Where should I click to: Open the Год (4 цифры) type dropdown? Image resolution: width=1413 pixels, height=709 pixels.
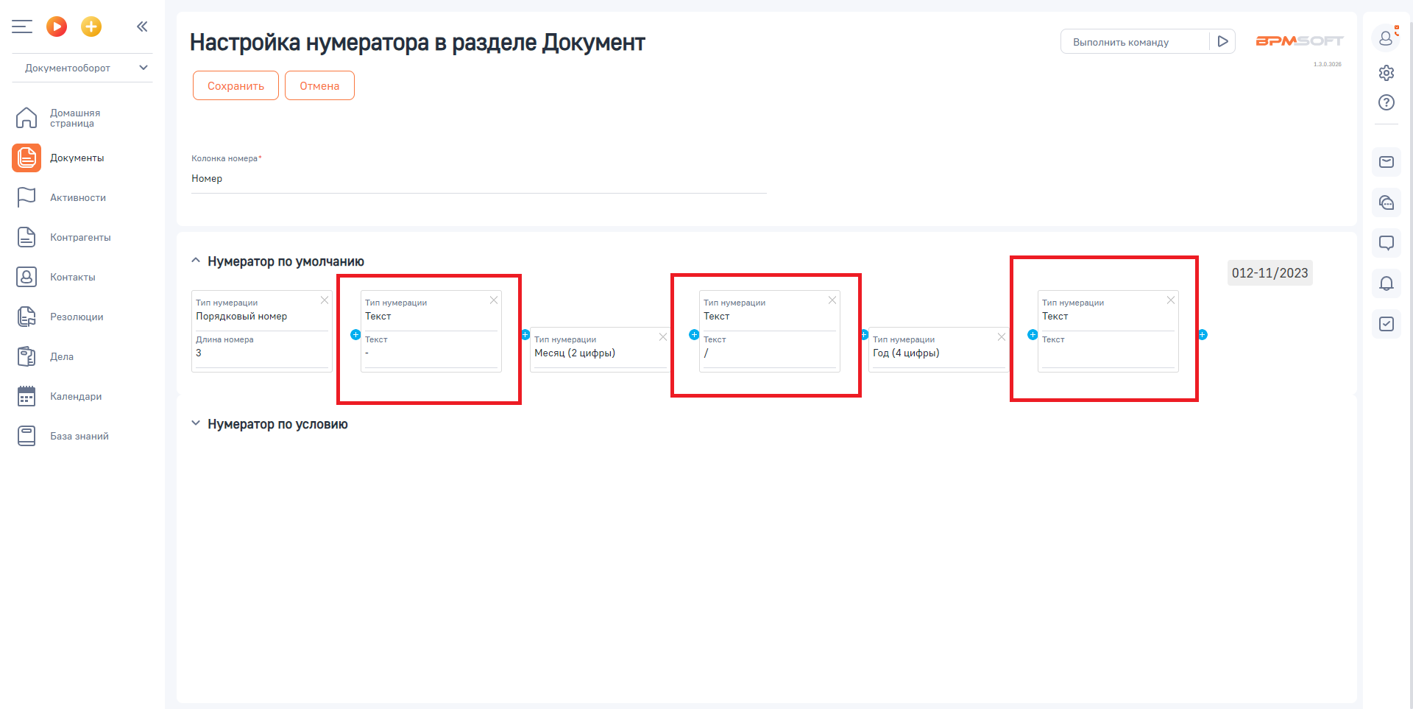[938, 353]
